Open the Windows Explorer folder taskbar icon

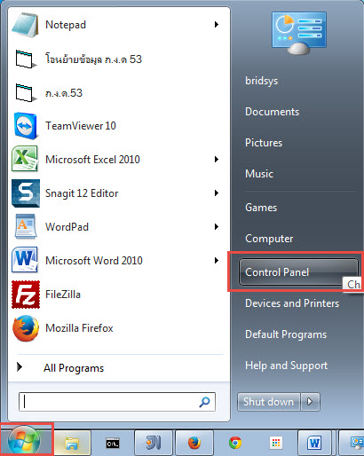point(72,443)
